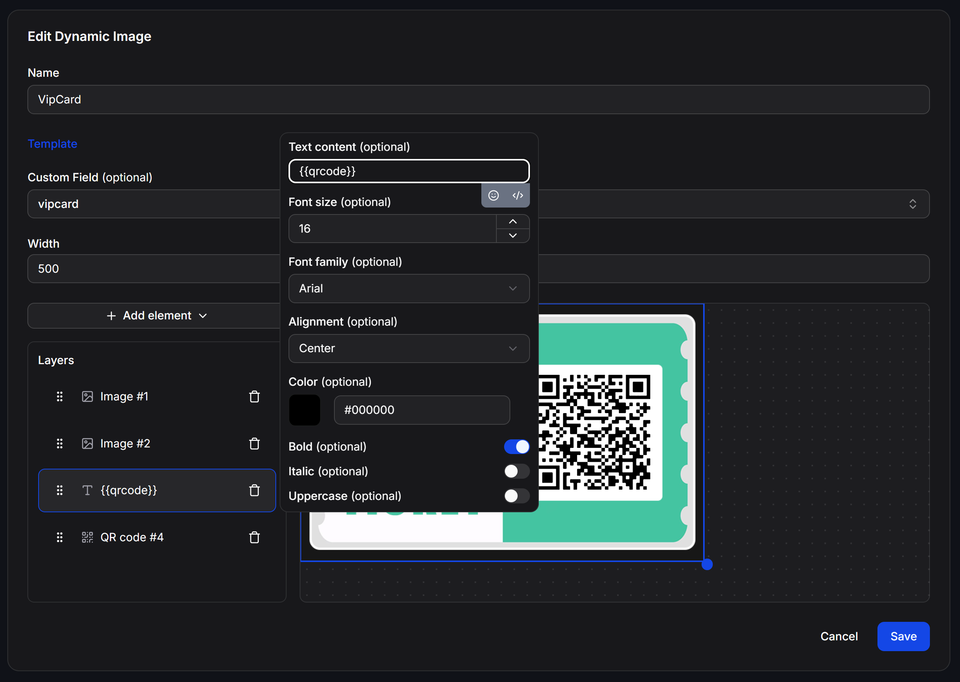This screenshot has width=960, height=682.
Task: Expand the Add element chevron
Action: tap(203, 316)
